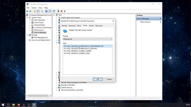Collapse the Zein computer node
Image resolution: width=191 pixels, height=107 pixels.
tap(54, 15)
